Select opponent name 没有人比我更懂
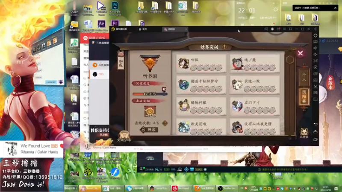The height and width of the screenshot is (192, 342). tap(258, 124)
